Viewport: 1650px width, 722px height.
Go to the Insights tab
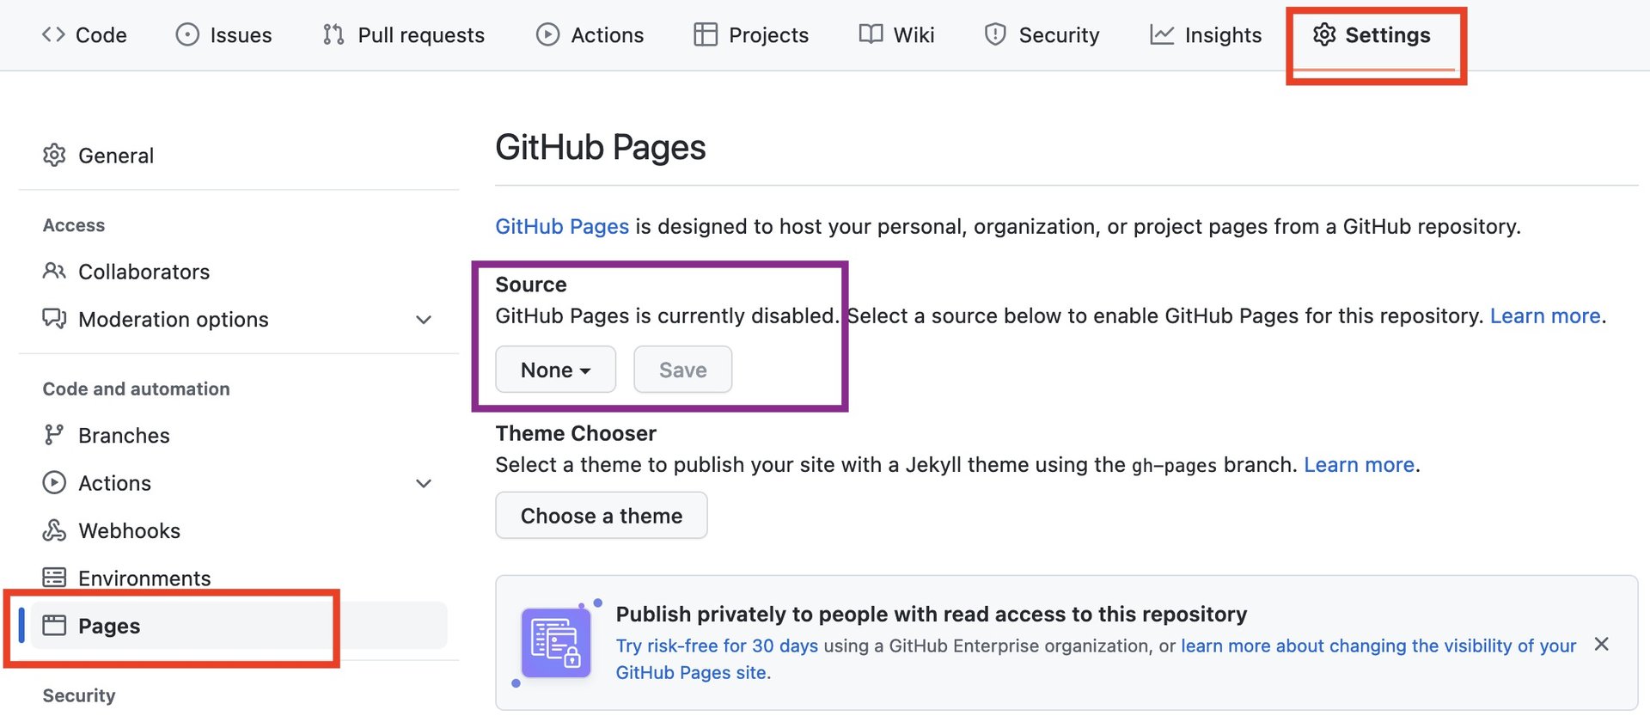pyautogui.click(x=1206, y=34)
